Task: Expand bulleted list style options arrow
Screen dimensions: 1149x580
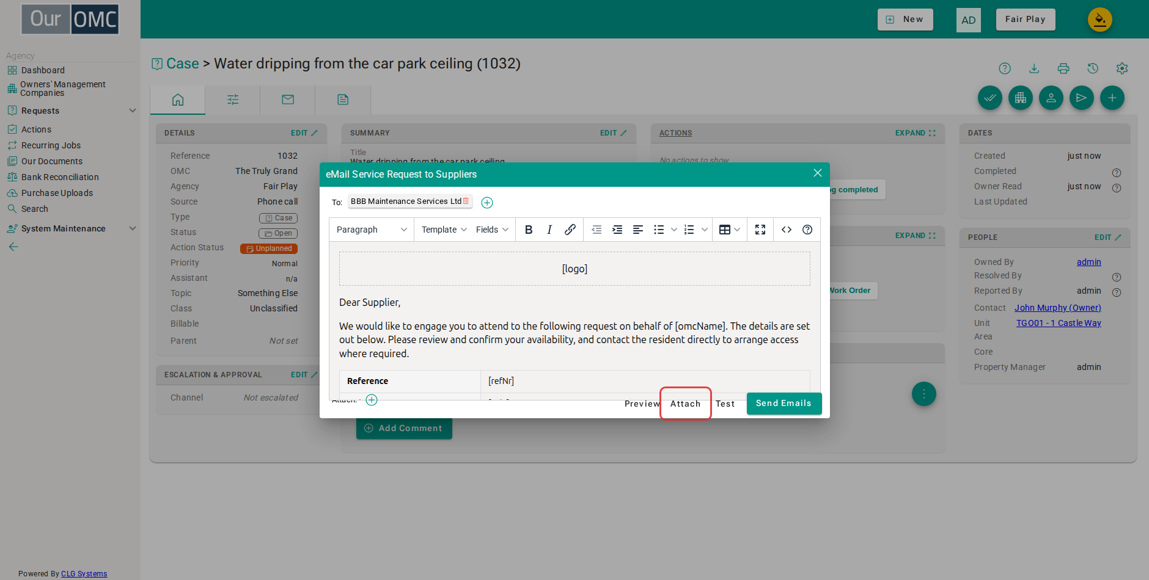Action: [674, 230]
